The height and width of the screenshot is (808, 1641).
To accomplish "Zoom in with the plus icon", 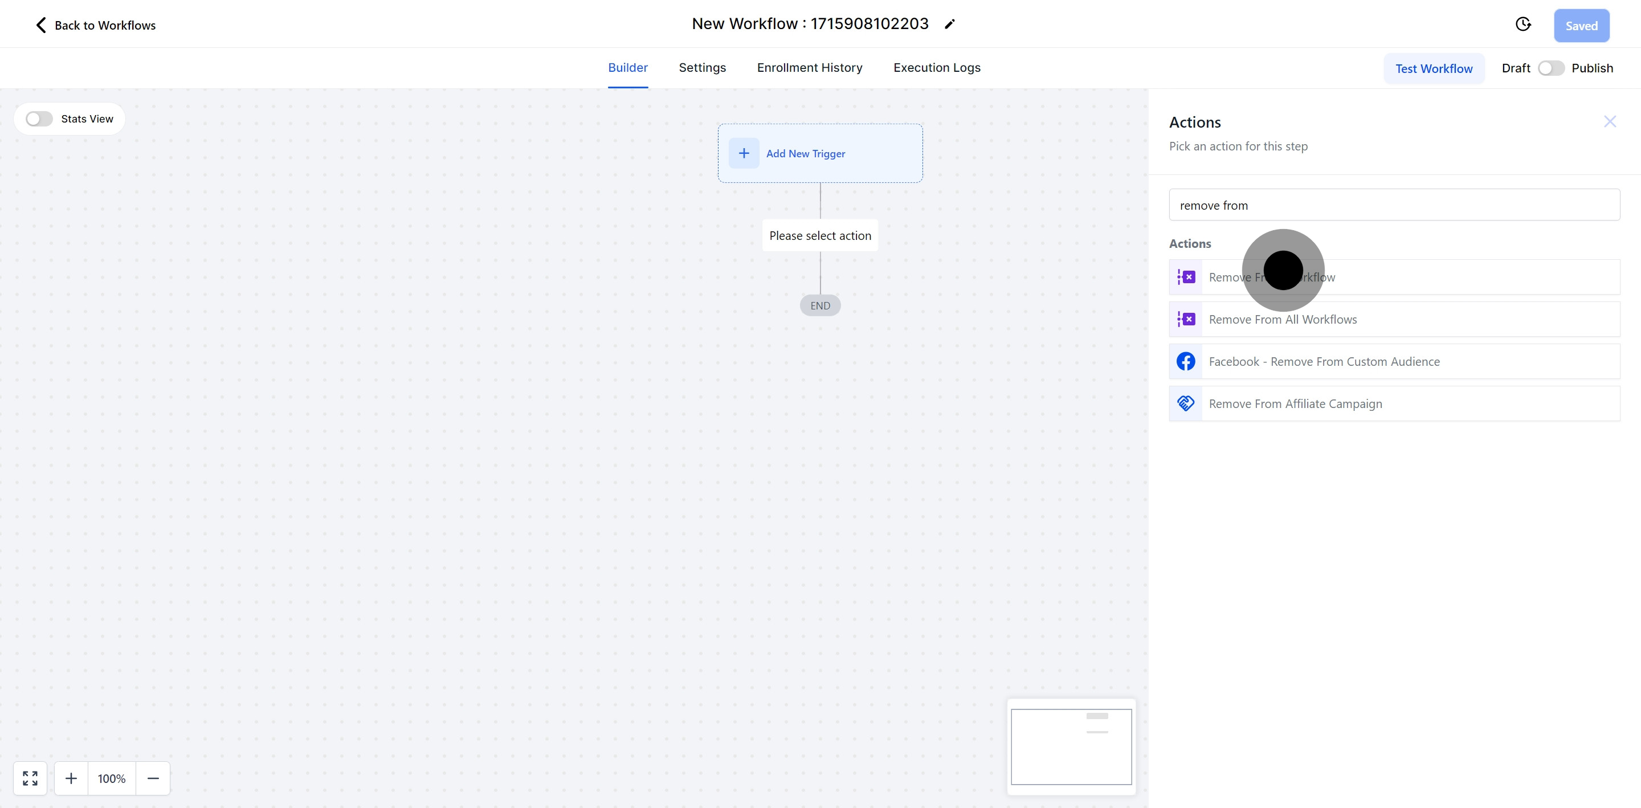I will [x=71, y=778].
